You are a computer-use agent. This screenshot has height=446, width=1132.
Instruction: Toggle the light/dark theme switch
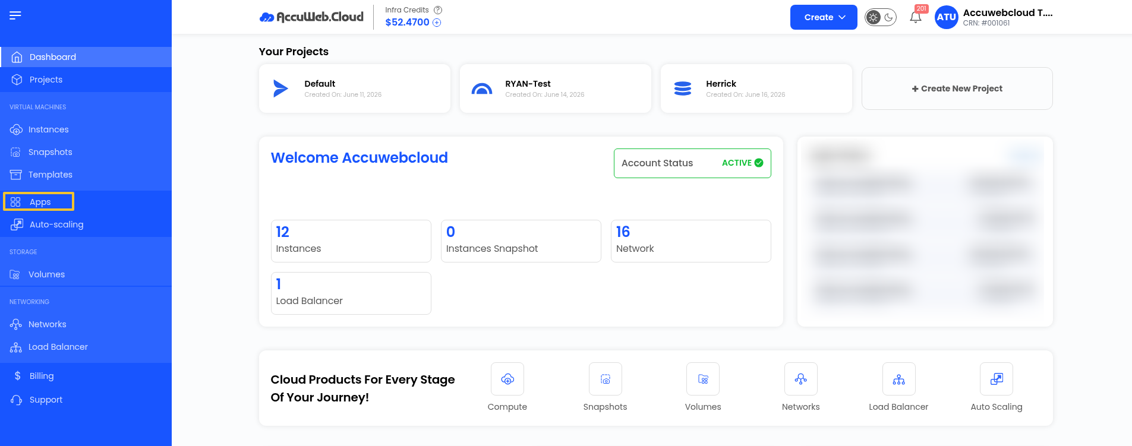881,17
